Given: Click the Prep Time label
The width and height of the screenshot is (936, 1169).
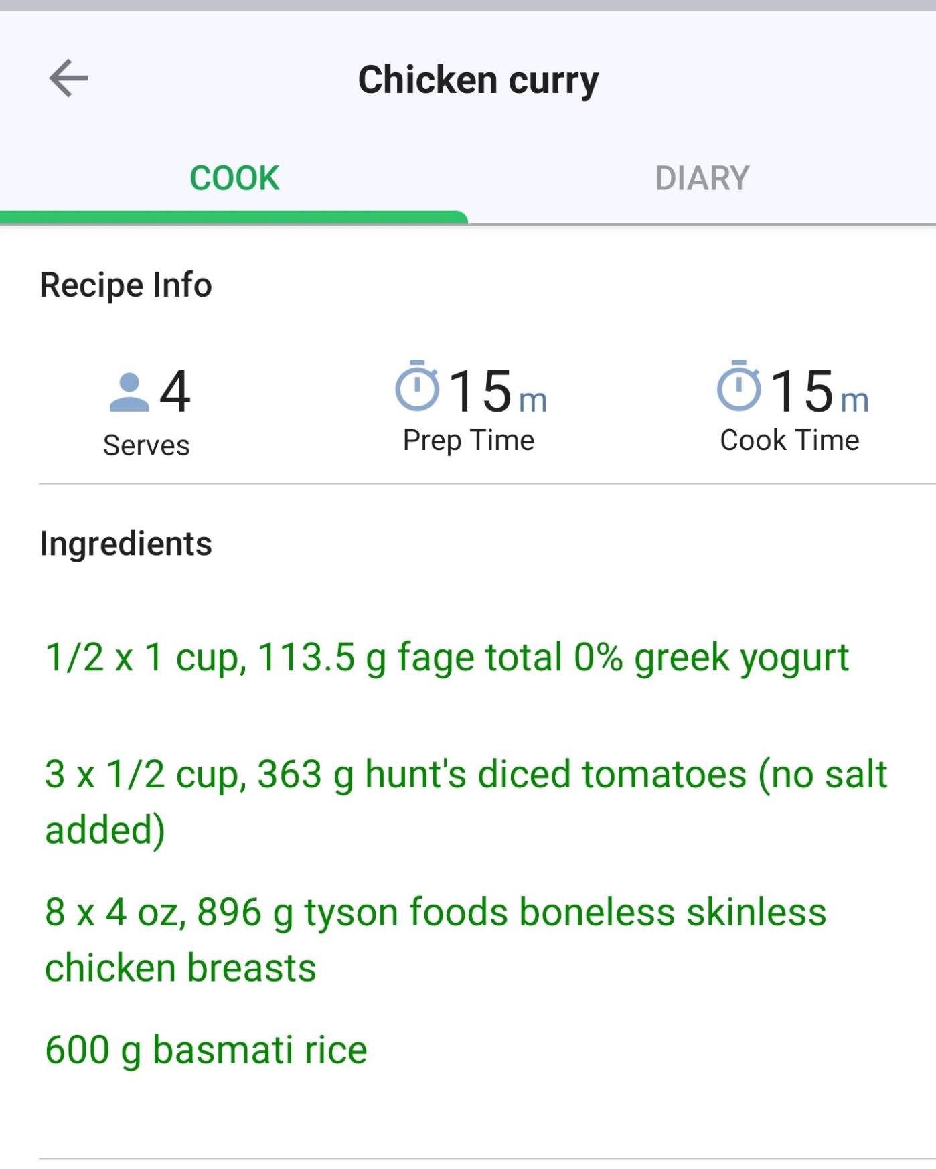Looking at the screenshot, I should coord(469,441).
